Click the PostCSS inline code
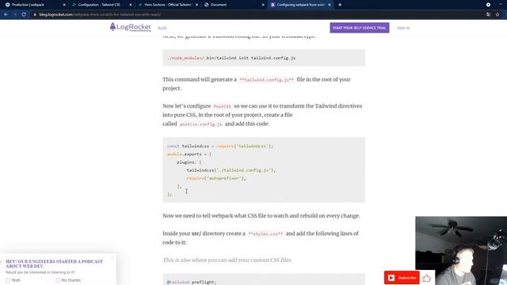 point(222,106)
